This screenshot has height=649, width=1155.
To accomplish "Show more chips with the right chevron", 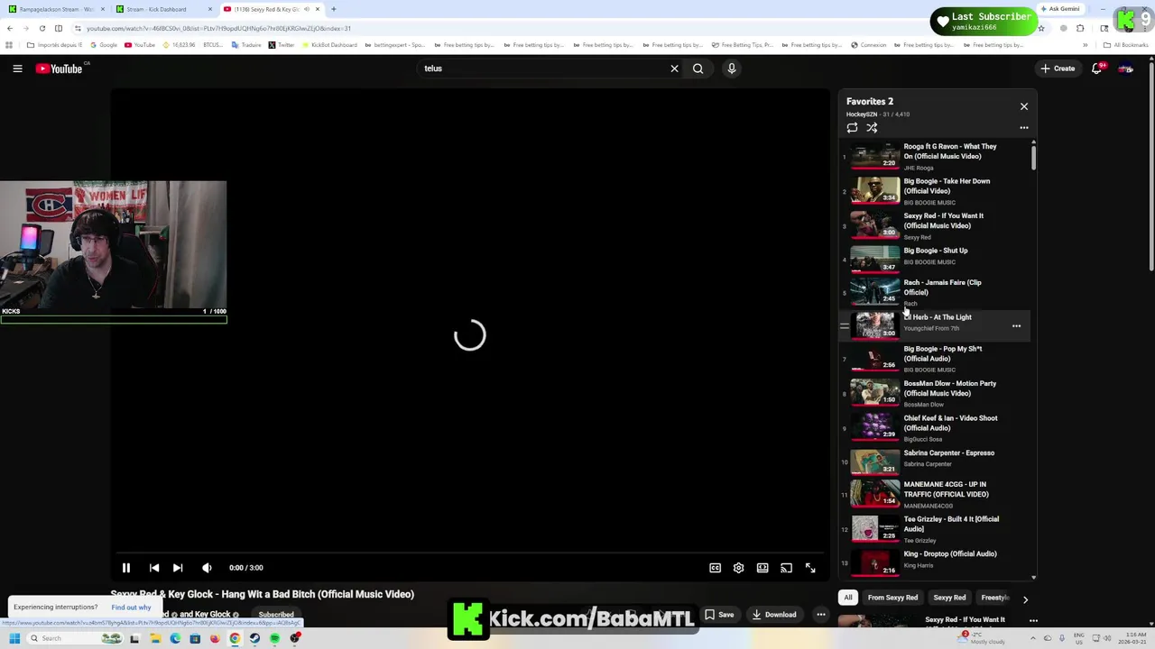I will (1025, 599).
